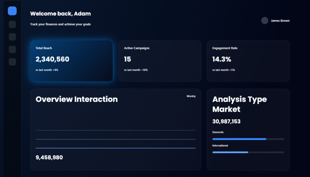Select the Total Reach card value 2,340,560
Viewport: 310px width, 177px height.
coord(52,59)
